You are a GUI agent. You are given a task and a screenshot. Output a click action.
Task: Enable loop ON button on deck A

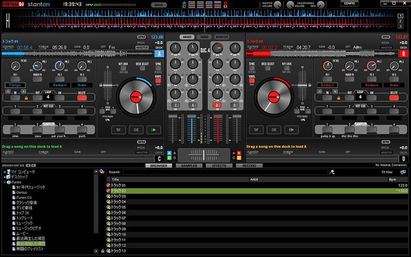(60, 98)
